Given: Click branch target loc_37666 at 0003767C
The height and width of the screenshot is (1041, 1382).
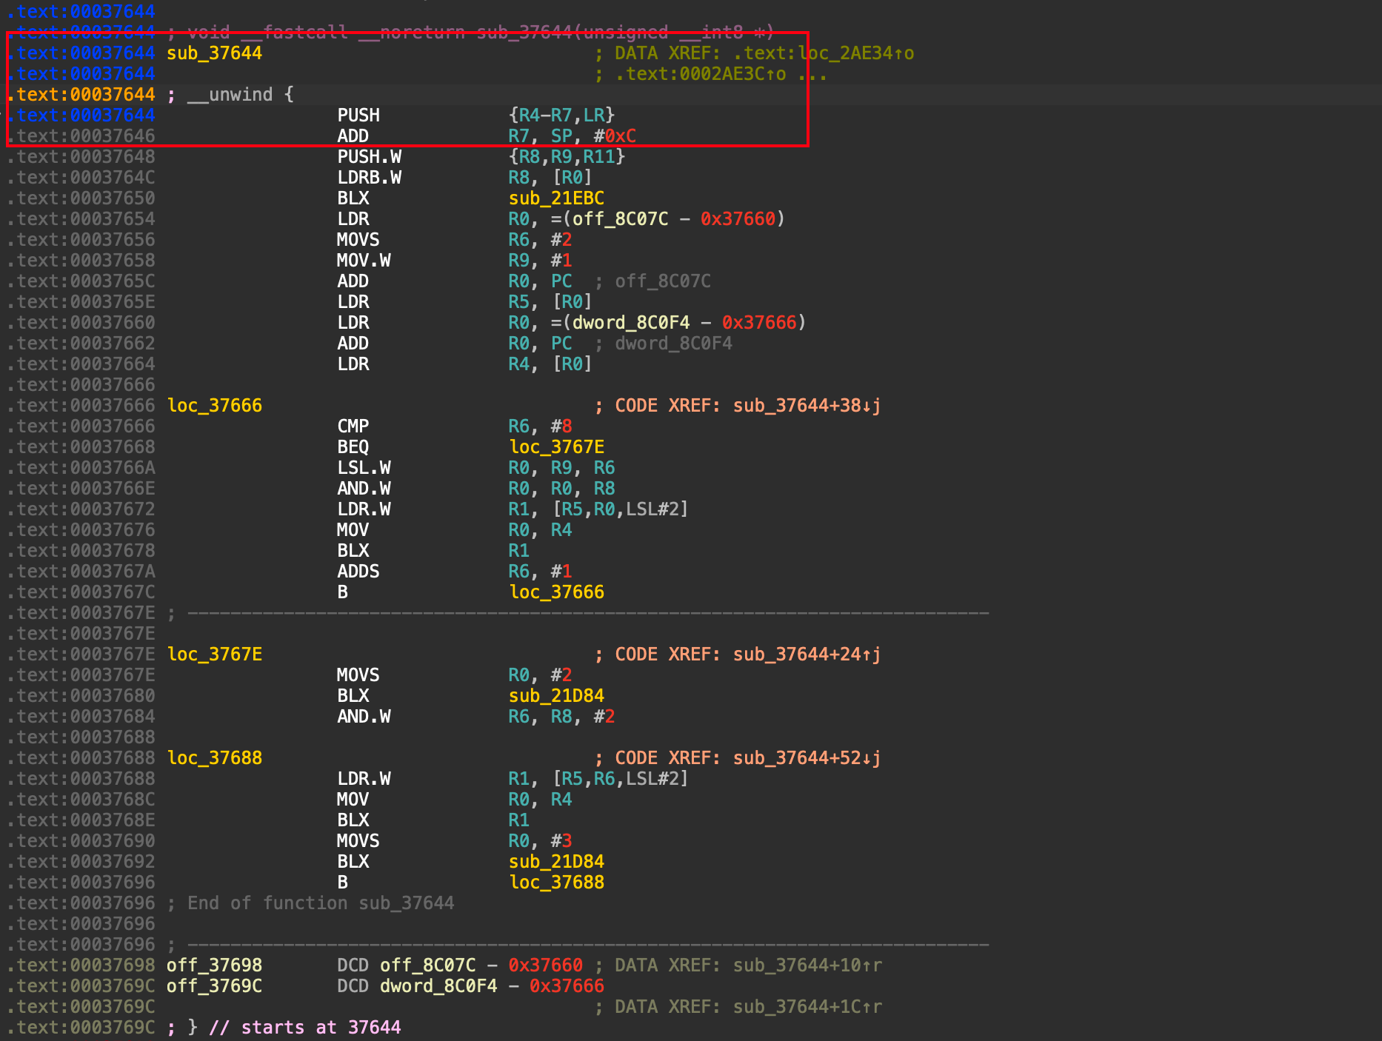Looking at the screenshot, I should (x=556, y=592).
